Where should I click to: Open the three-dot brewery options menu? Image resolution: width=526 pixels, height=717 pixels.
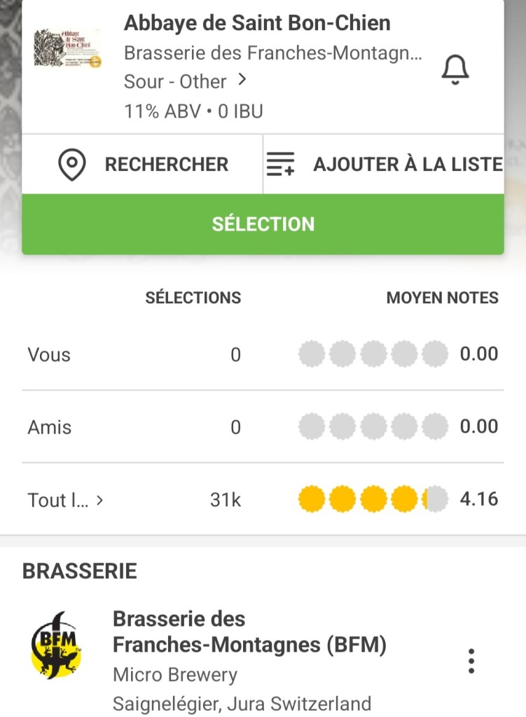point(471,660)
